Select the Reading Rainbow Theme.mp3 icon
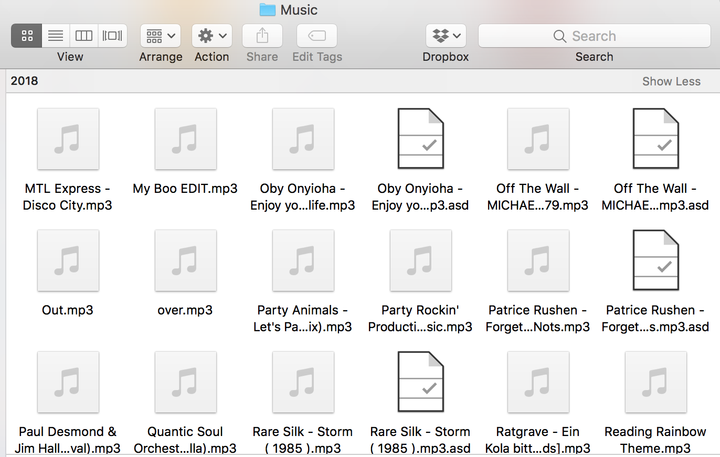 pos(656,382)
